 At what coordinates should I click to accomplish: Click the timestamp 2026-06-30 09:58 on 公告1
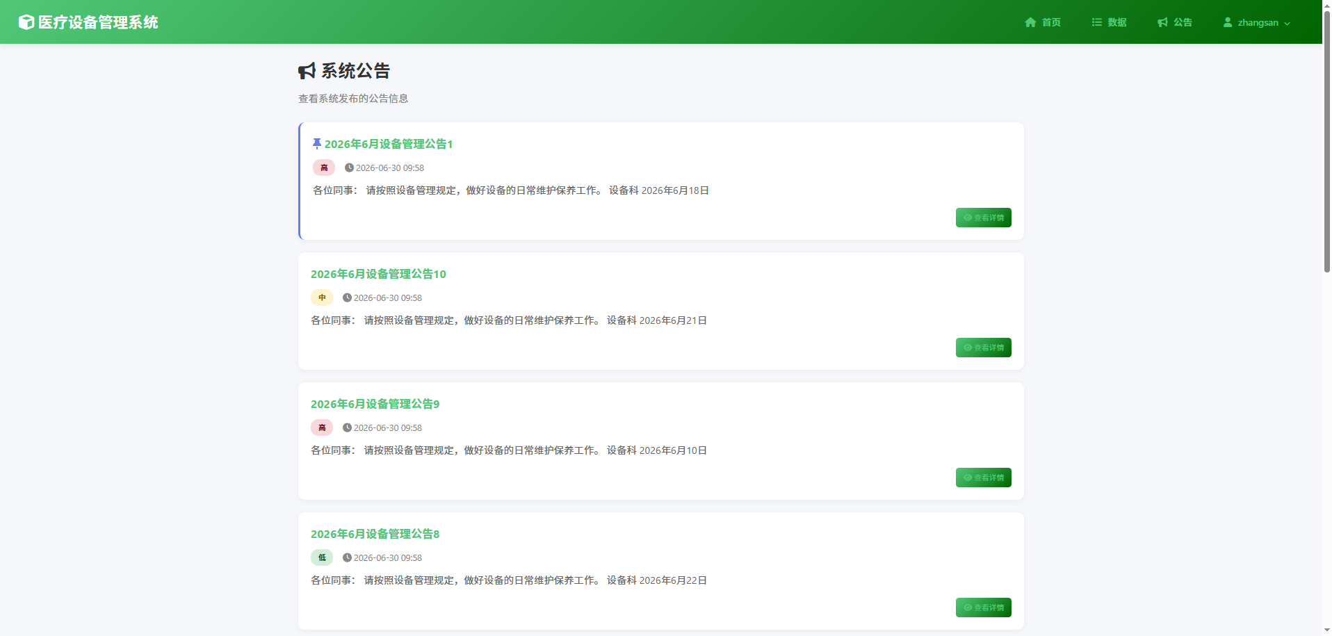[390, 168]
